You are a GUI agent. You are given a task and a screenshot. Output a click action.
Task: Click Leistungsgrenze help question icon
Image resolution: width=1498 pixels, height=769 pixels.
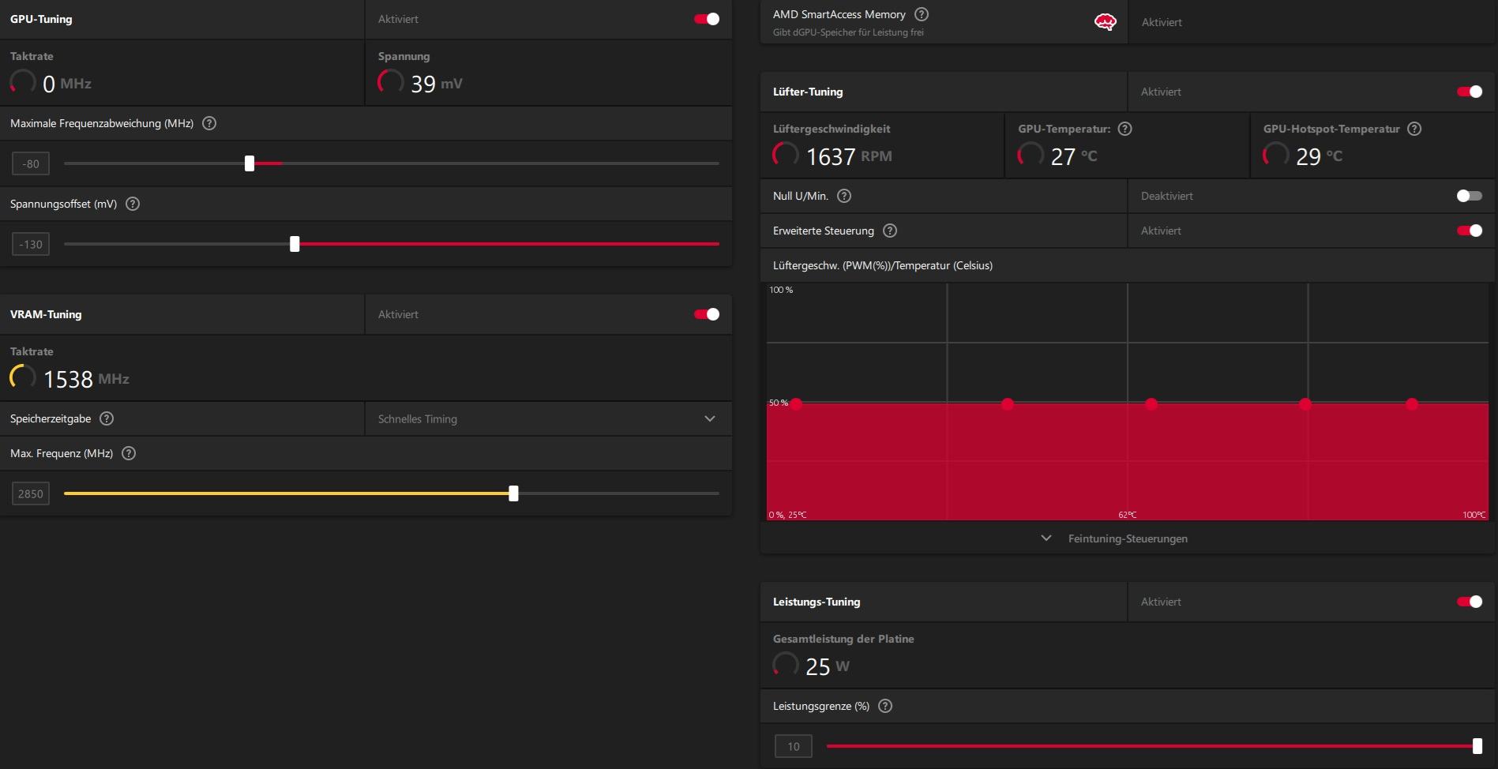[885, 706]
